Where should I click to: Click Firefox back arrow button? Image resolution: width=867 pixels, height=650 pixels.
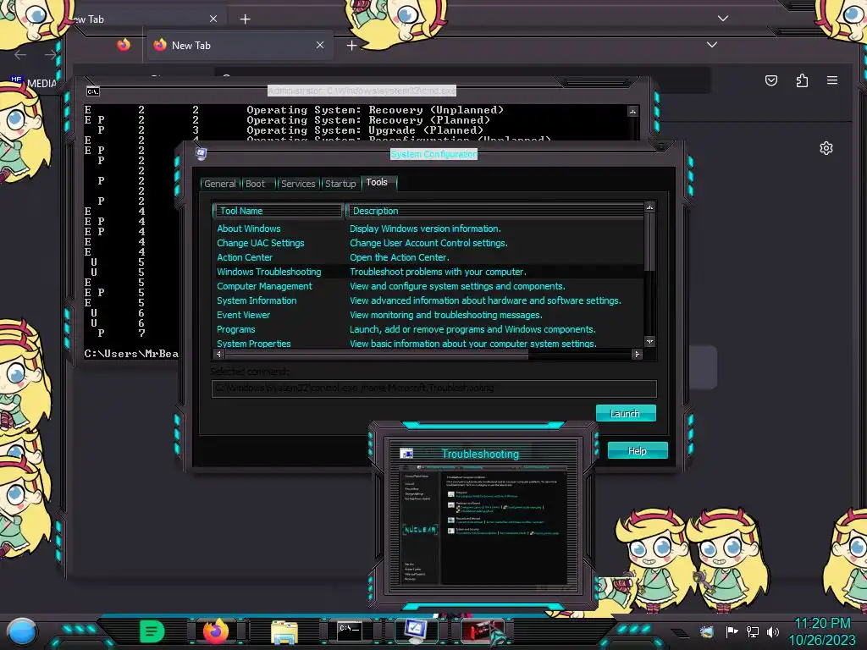click(x=20, y=54)
